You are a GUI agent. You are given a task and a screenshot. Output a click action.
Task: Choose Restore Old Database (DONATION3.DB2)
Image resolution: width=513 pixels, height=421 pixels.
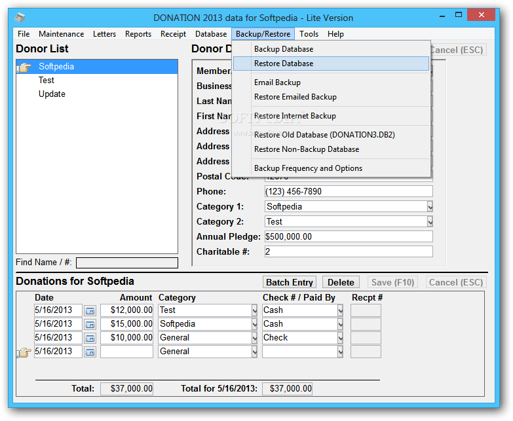(331, 135)
